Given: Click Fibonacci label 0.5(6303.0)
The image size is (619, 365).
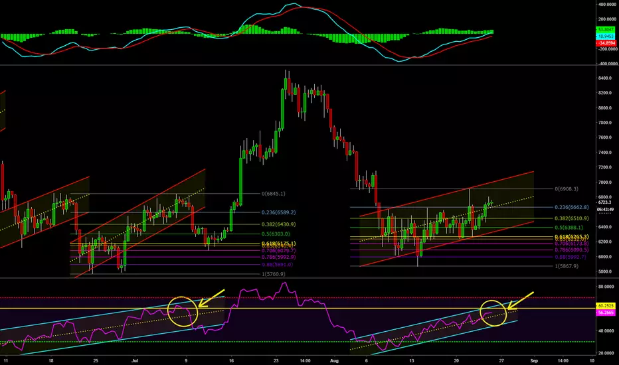Looking at the screenshot, I should click(x=276, y=234).
